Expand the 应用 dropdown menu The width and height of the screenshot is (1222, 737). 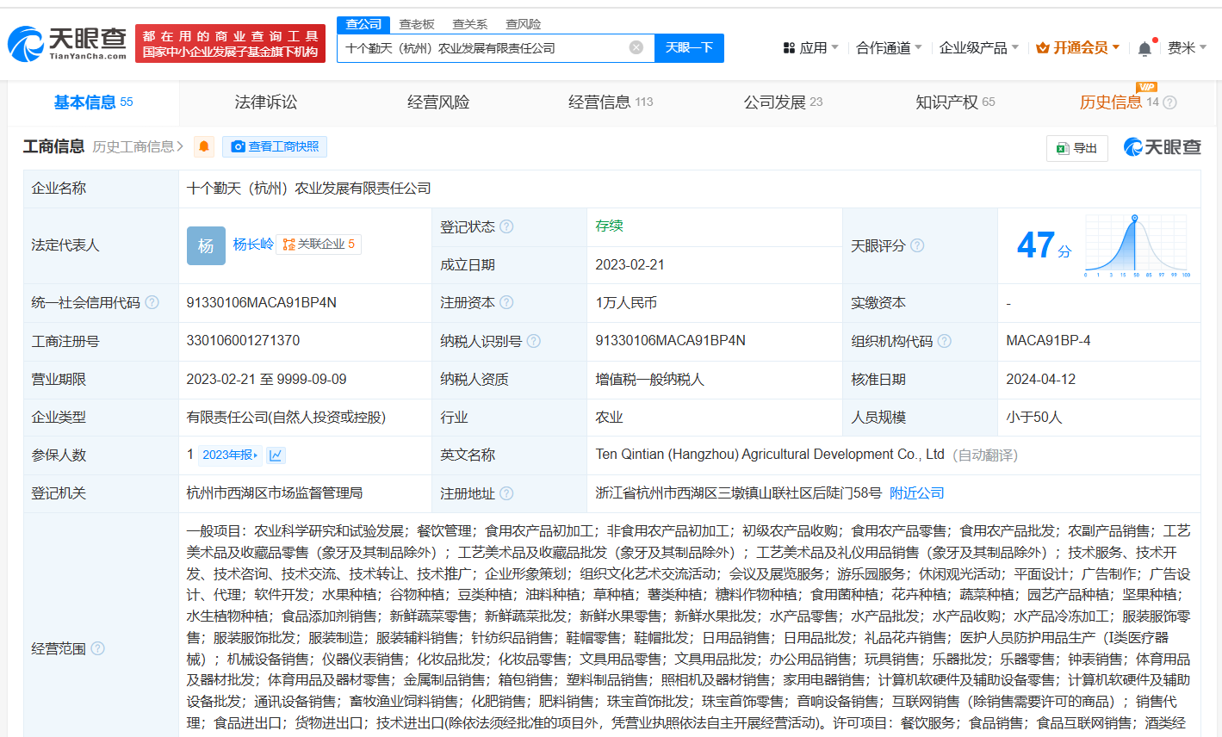click(810, 48)
